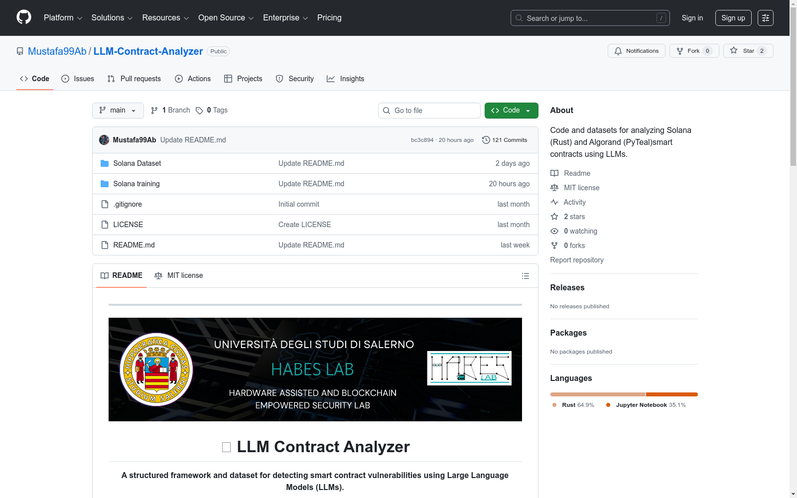
Task: Open the LLM-Contract-Analyzer repository link
Action: point(148,51)
